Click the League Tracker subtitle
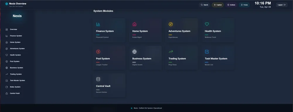 click(x=102, y=65)
